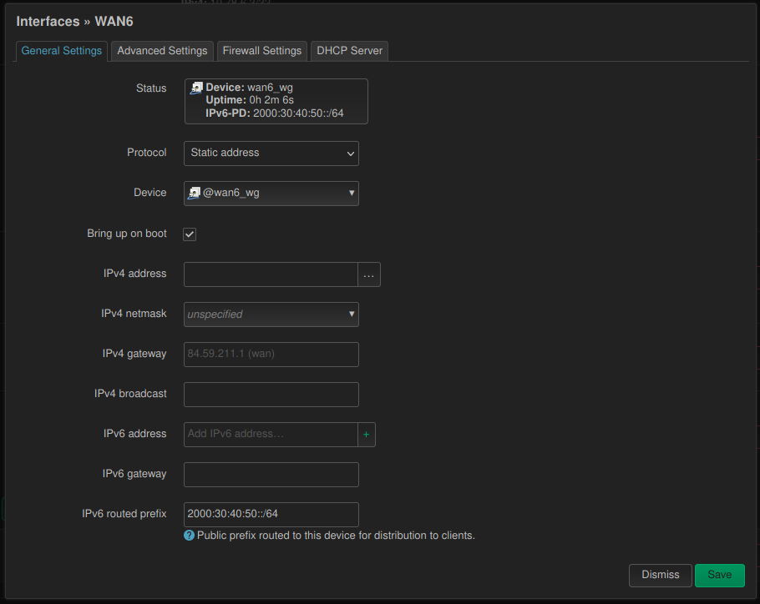Click the IPv4 address ellipsis button
The height and width of the screenshot is (604, 760).
369,274
